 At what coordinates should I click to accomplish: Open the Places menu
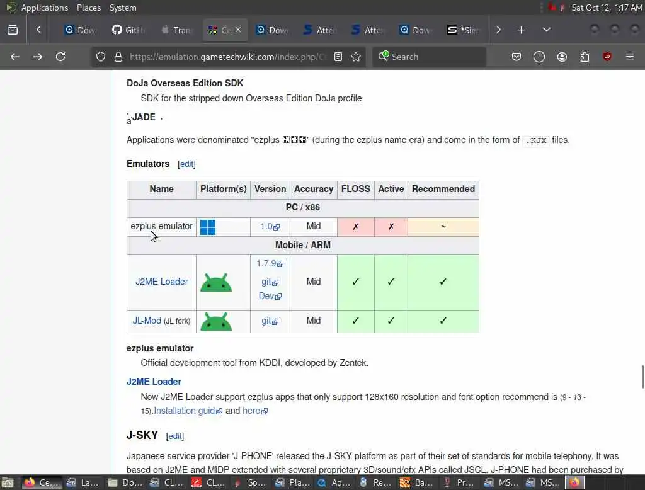click(88, 8)
